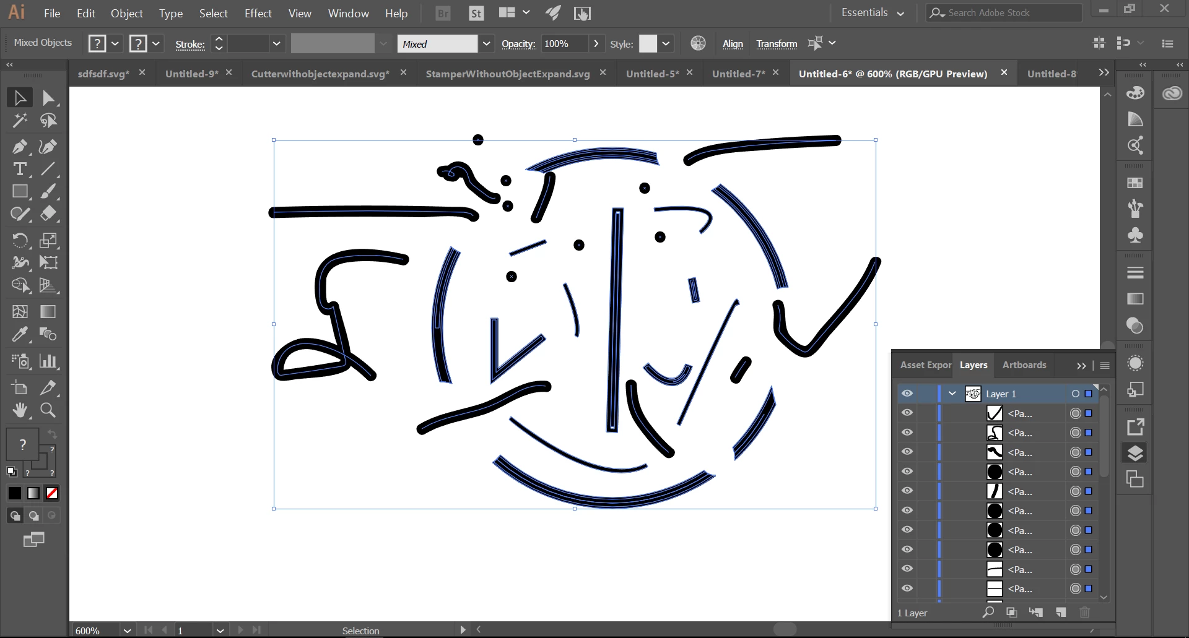Open the Stroke color dropdown
Image resolution: width=1189 pixels, height=638 pixels.
click(156, 43)
